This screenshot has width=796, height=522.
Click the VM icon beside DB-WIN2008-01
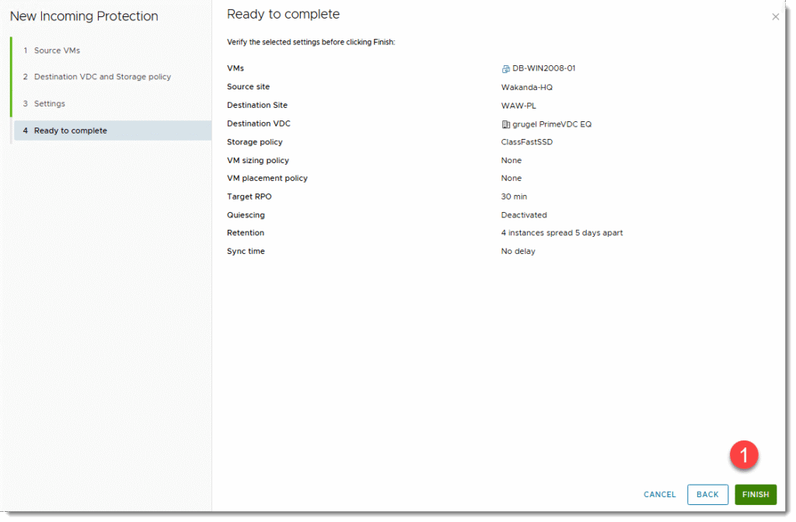coord(505,69)
